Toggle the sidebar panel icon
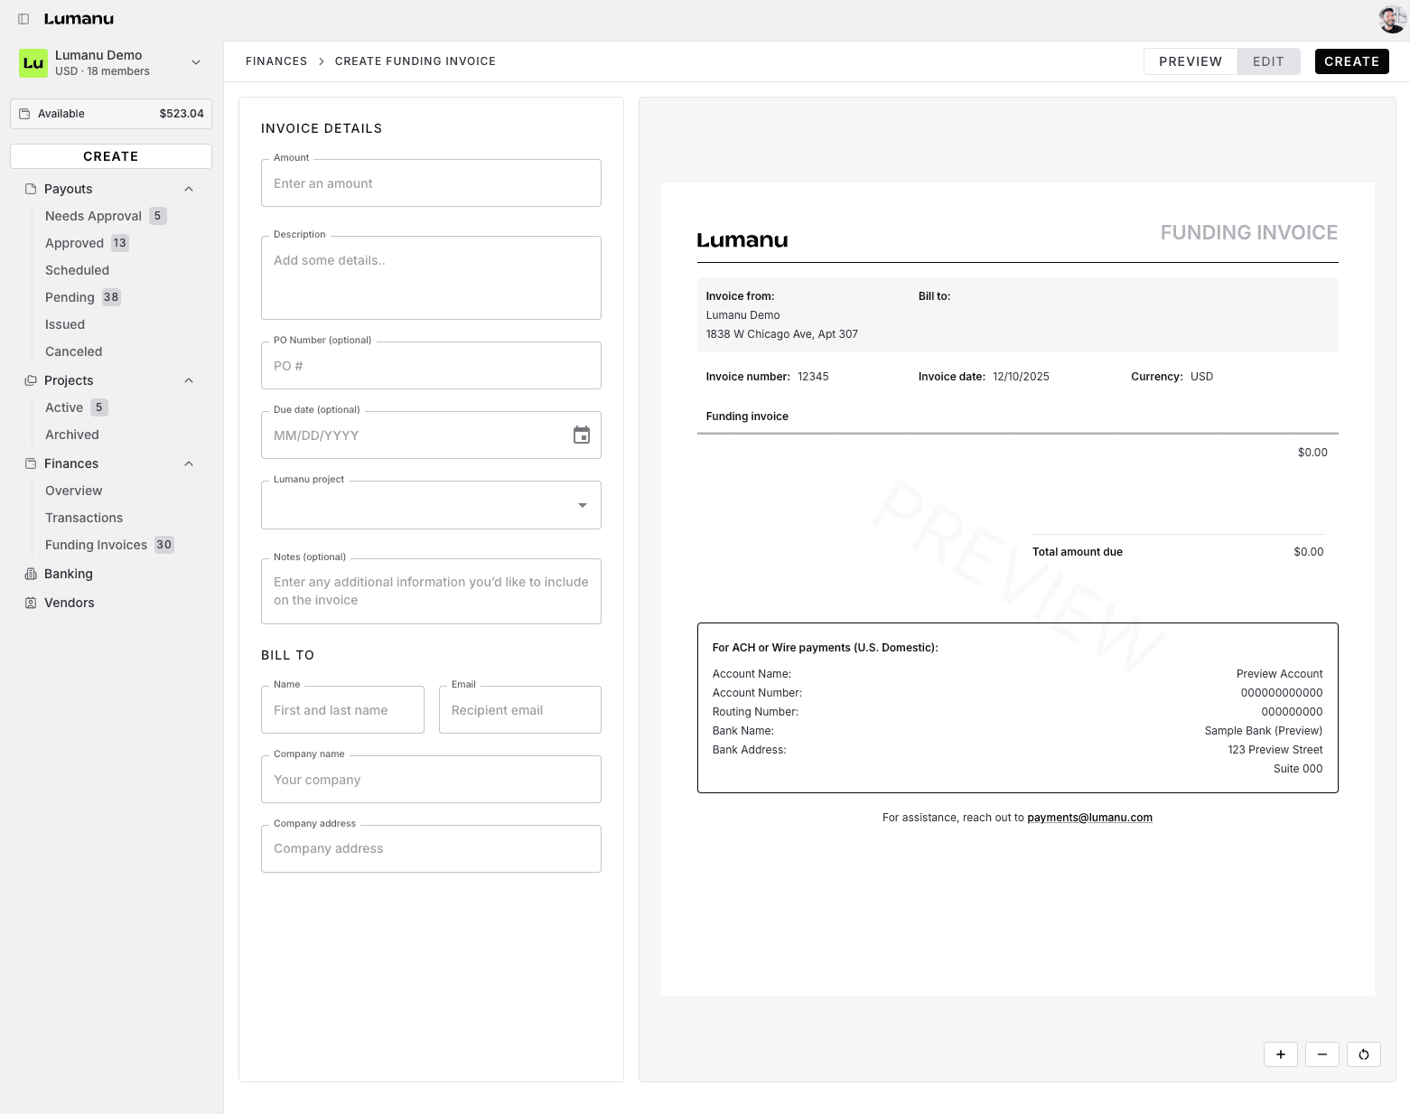 pos(23,19)
